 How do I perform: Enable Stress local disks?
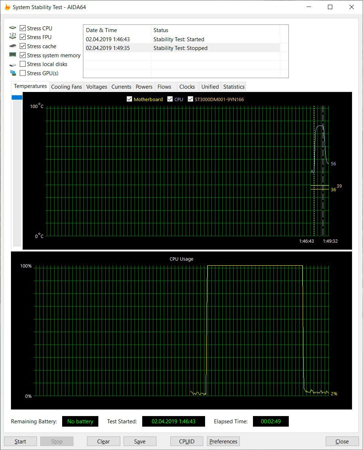pyautogui.click(x=23, y=64)
